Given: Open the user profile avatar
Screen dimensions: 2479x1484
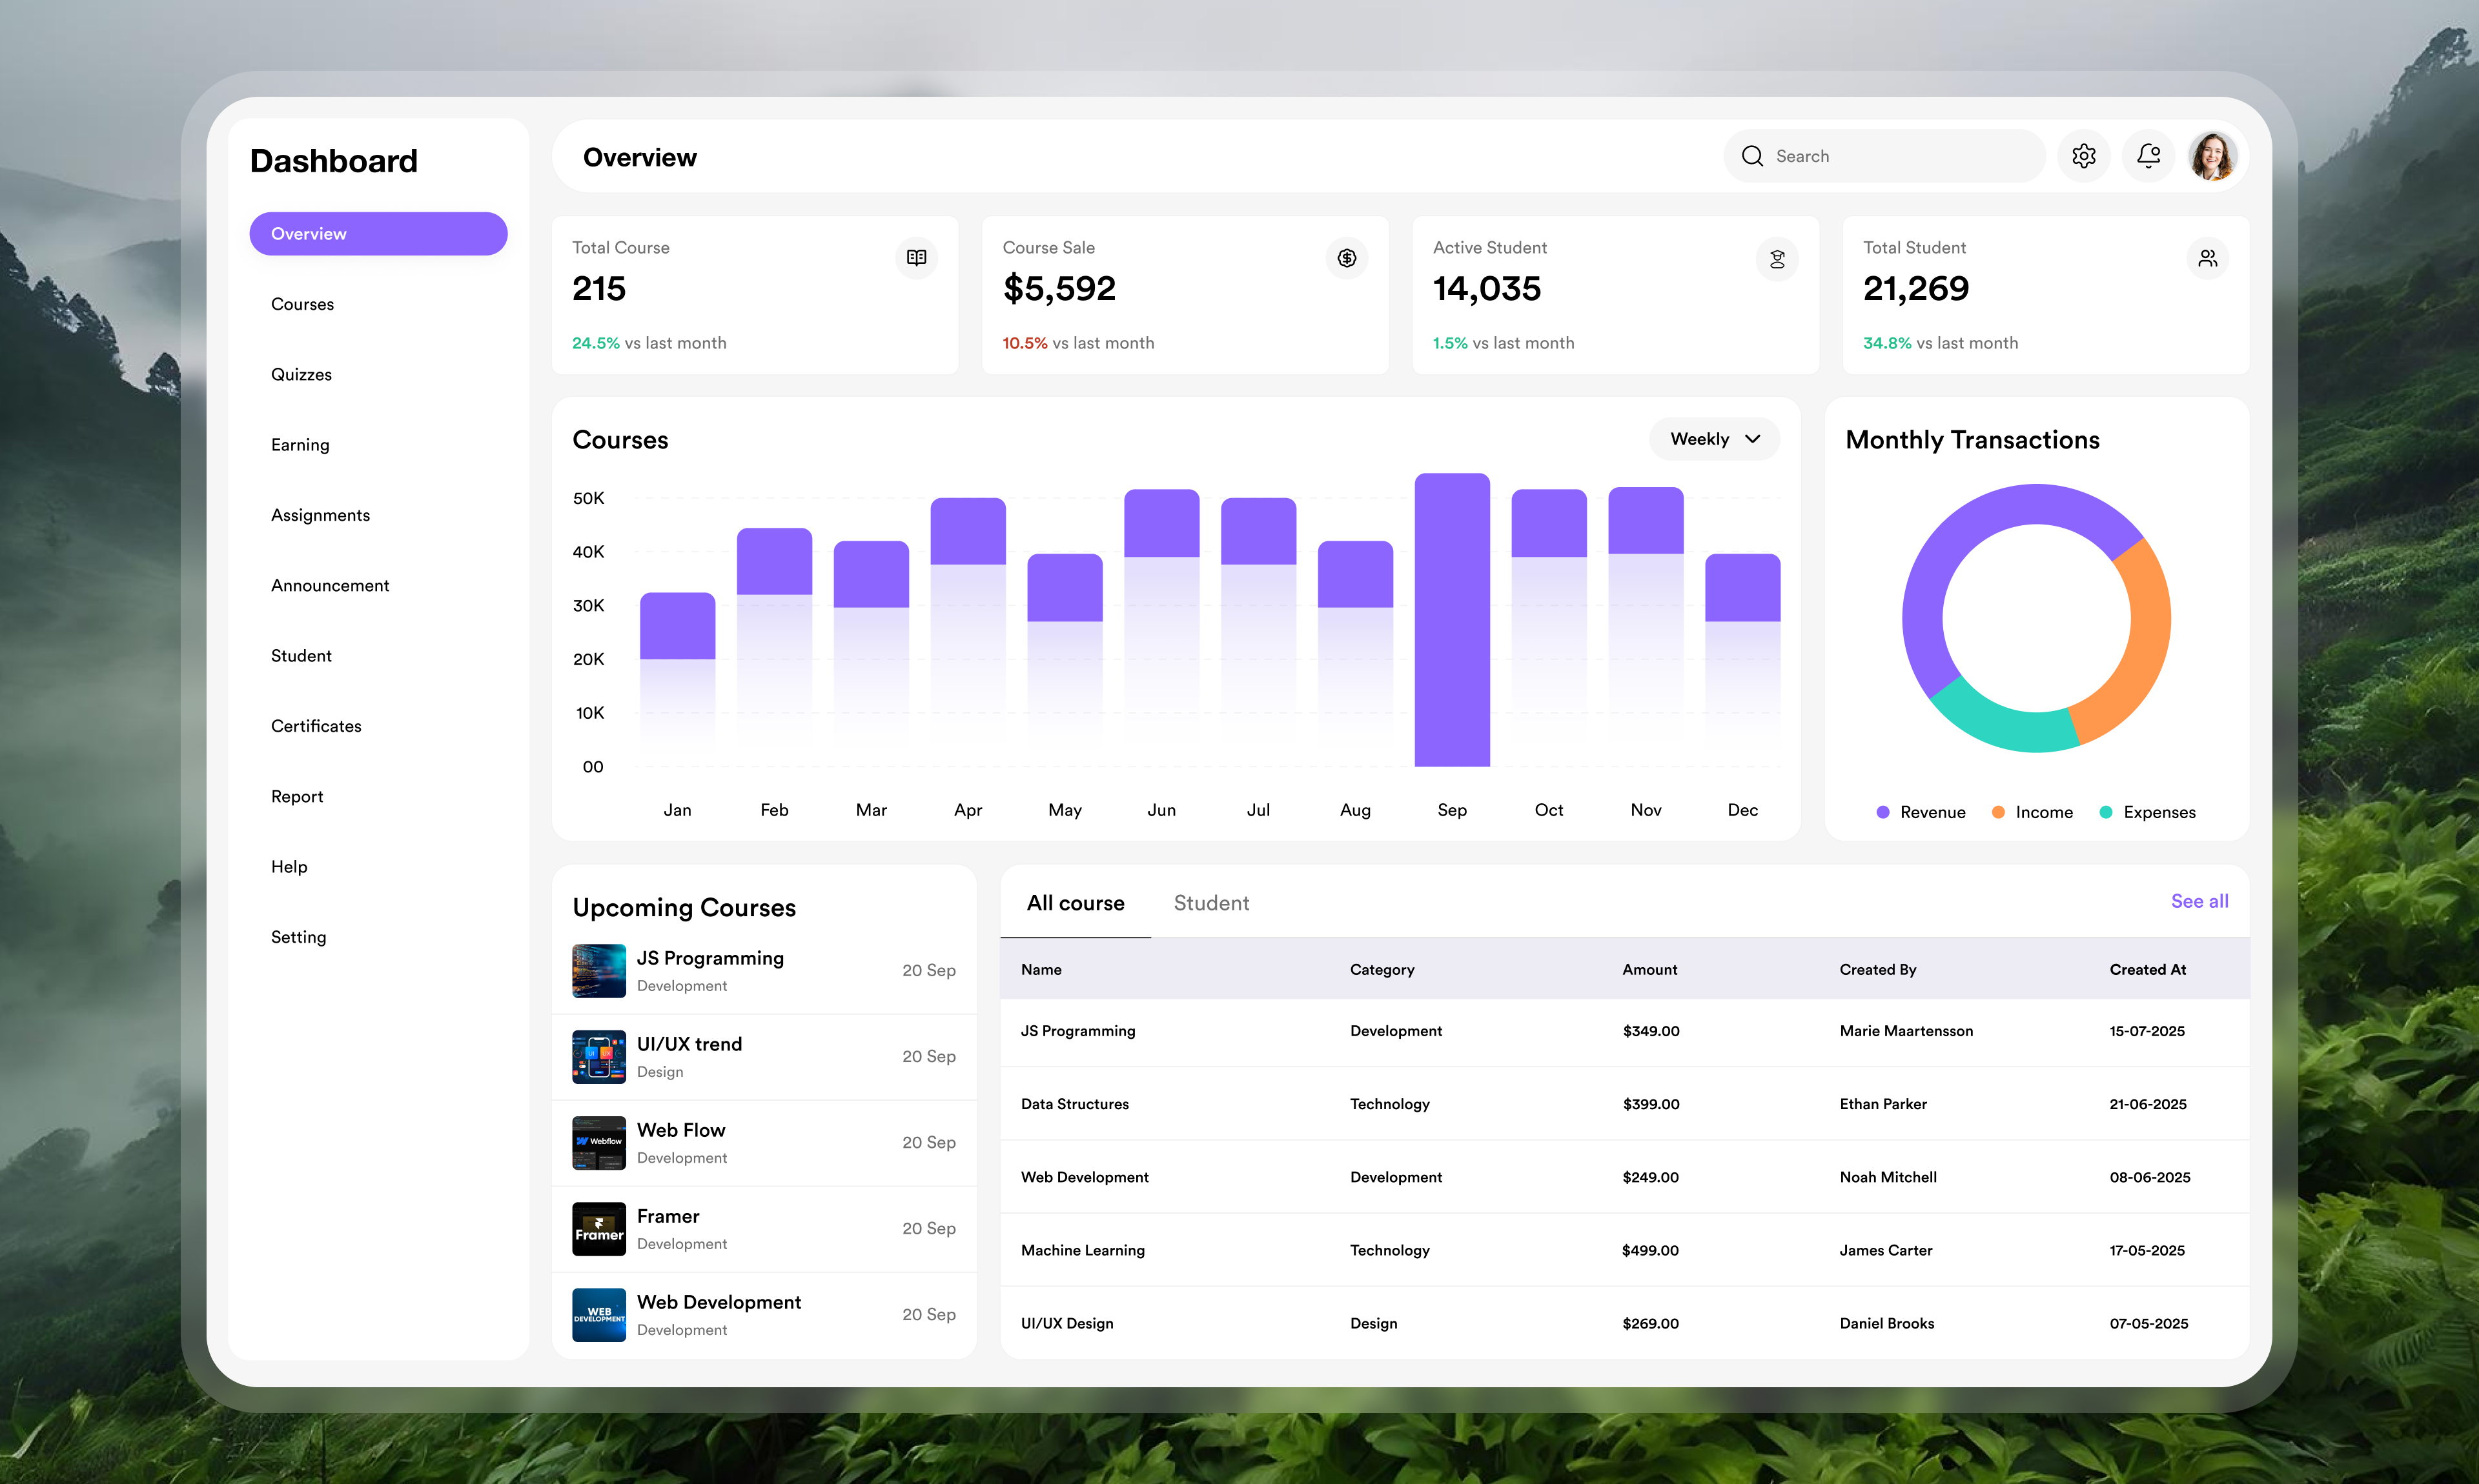Looking at the screenshot, I should [x=2213, y=156].
